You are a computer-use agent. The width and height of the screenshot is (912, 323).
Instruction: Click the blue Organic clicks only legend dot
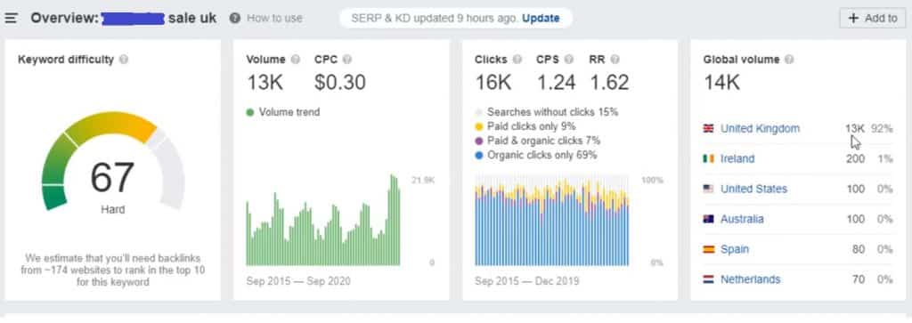coord(478,155)
